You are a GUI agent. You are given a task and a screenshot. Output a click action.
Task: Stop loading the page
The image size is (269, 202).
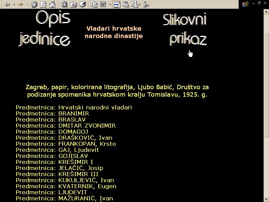pyautogui.click(x=34, y=5)
